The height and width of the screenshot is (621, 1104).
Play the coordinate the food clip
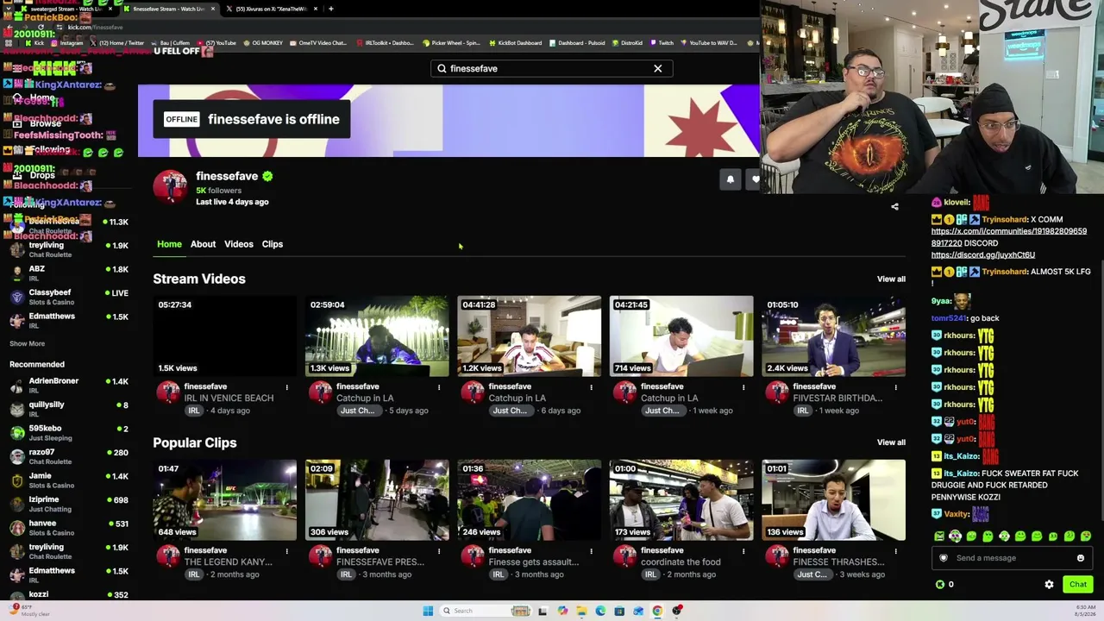681,500
